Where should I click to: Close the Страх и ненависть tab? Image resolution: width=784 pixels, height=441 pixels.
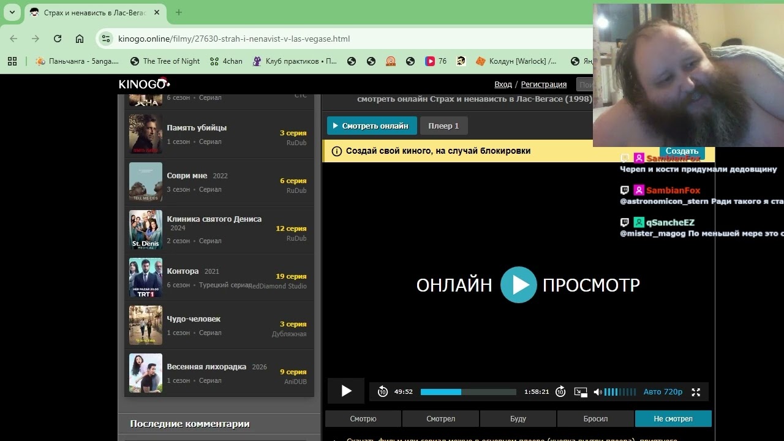point(157,12)
